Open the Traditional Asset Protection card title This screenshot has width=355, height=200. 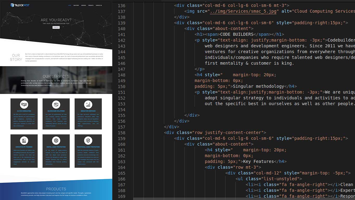point(88,147)
